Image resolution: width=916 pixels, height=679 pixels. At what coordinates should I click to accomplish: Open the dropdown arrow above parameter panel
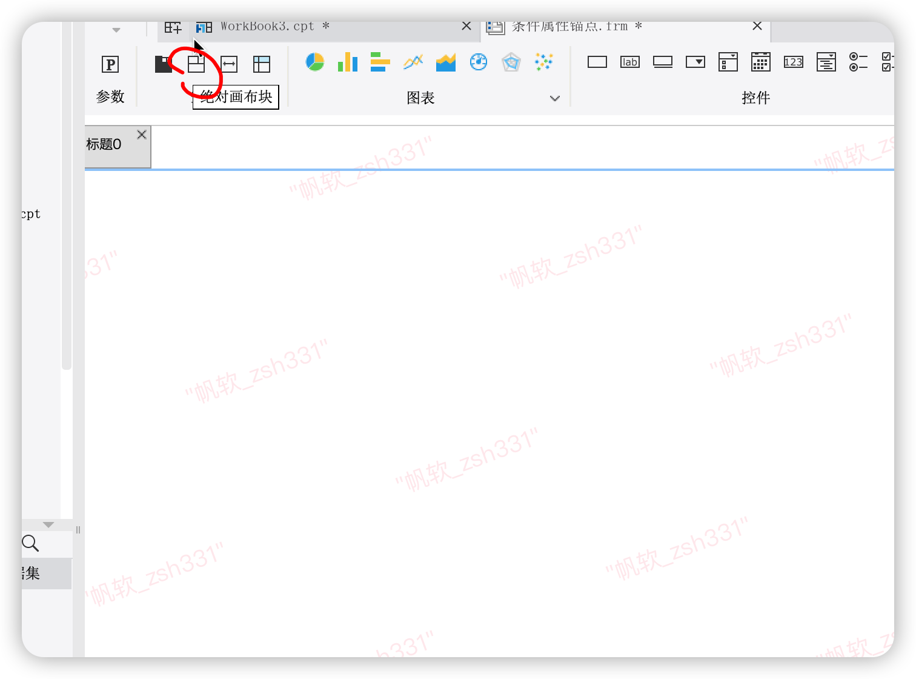pos(116,30)
